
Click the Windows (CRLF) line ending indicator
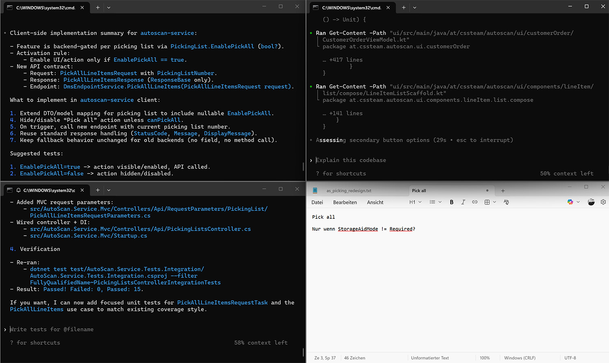[x=520, y=358]
